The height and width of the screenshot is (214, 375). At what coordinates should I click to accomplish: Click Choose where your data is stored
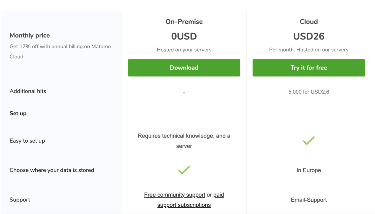click(52, 170)
